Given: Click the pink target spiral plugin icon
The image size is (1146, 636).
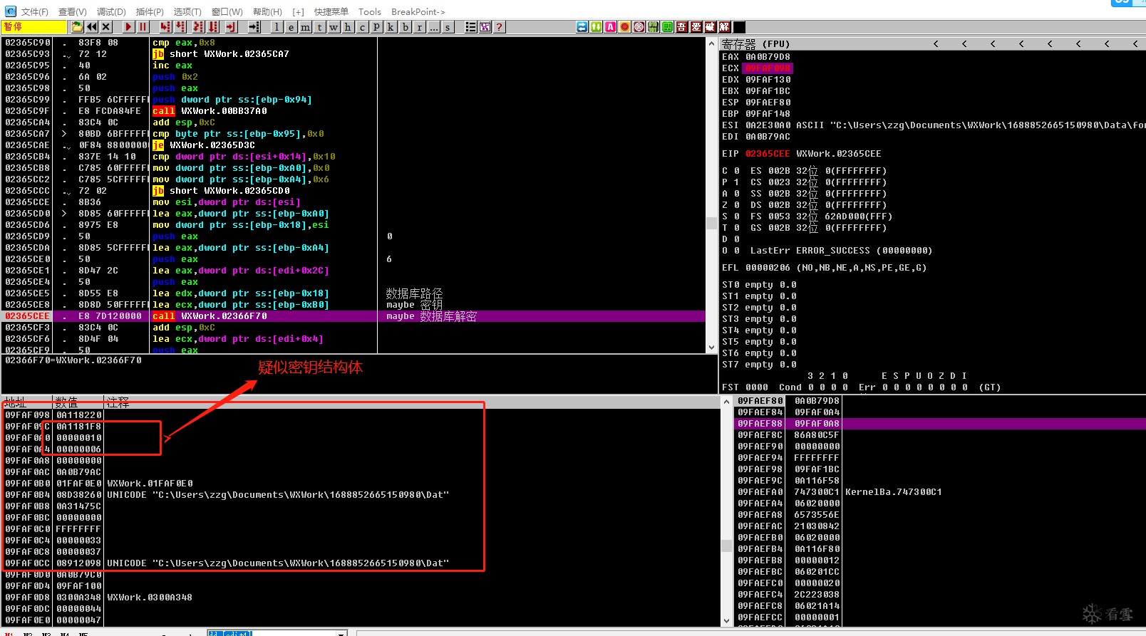Looking at the screenshot, I should [639, 27].
